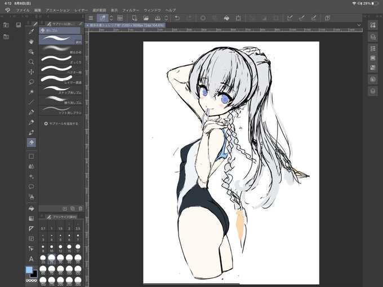Toggle the highlighted brush icon in the command bar

click(x=103, y=18)
